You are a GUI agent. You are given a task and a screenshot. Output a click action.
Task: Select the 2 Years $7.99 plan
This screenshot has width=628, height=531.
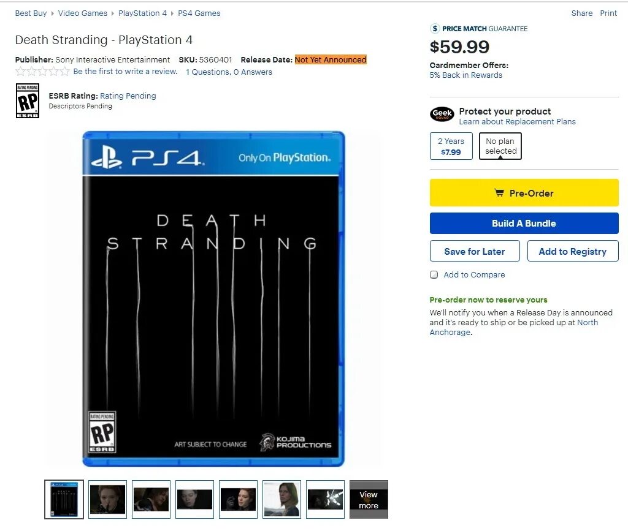point(451,146)
